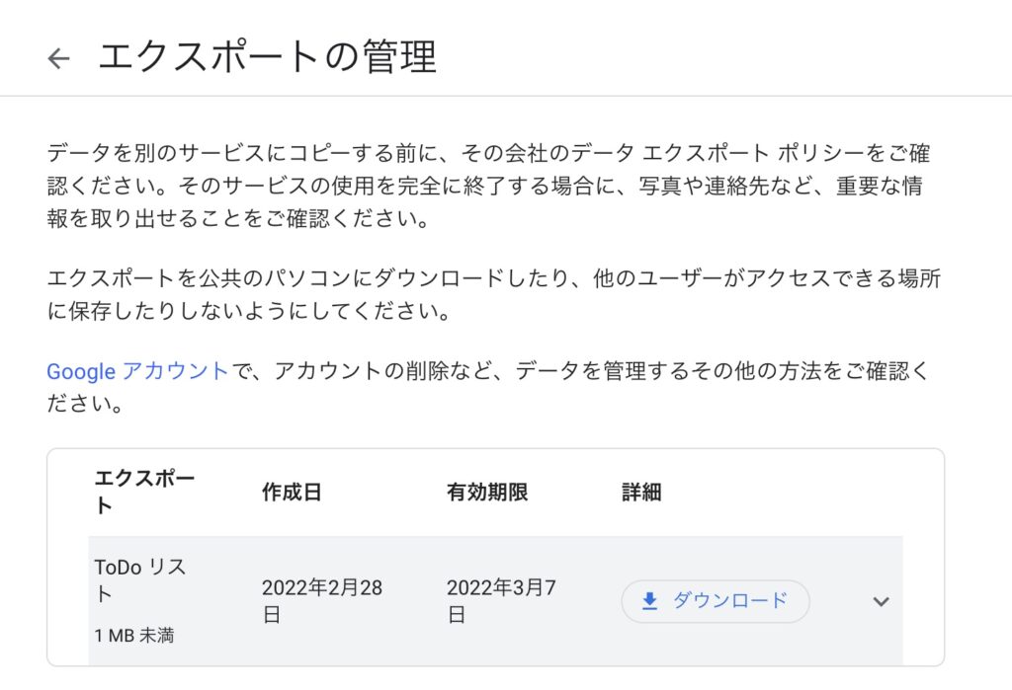
Task: Click the 2022年2月28日 creation date
Action: pos(322,601)
